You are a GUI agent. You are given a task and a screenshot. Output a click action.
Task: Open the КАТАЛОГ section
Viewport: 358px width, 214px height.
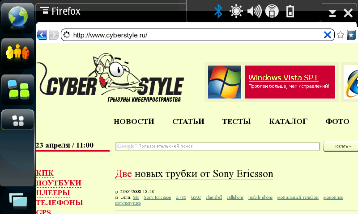coord(288,122)
